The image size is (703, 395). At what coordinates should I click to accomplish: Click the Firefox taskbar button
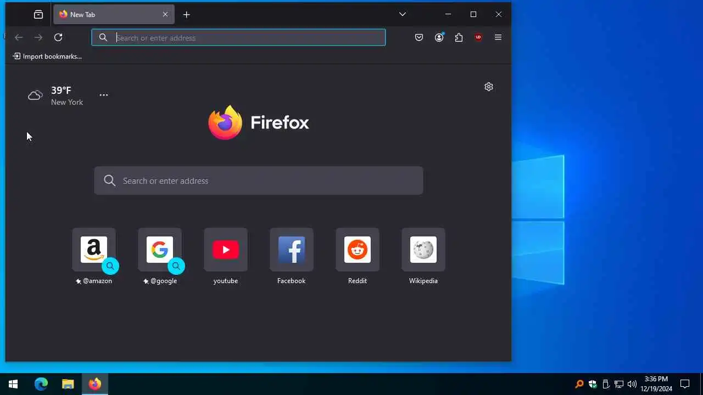tap(94, 384)
